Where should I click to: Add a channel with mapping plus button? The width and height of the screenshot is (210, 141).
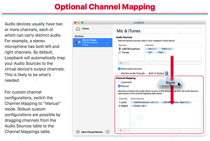click(121, 130)
